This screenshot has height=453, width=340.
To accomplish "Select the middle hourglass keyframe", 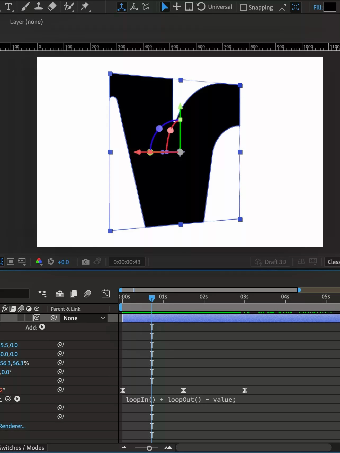I will (x=184, y=390).
